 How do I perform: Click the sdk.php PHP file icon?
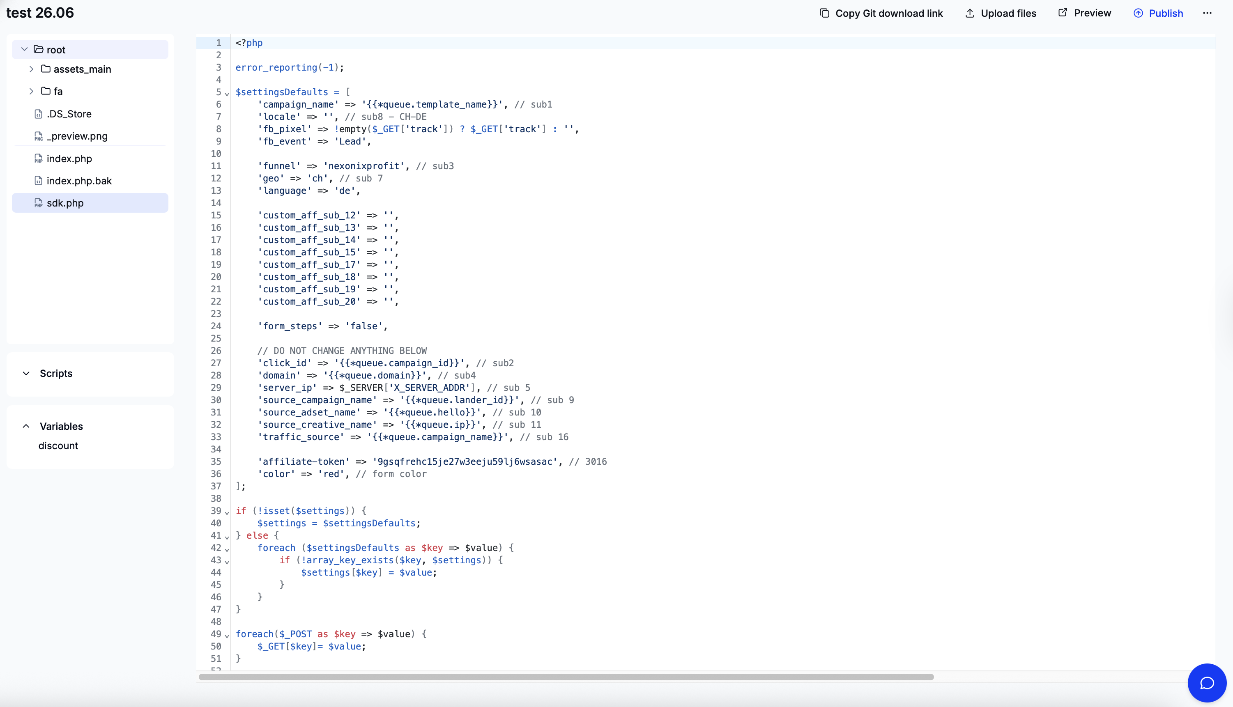click(38, 203)
